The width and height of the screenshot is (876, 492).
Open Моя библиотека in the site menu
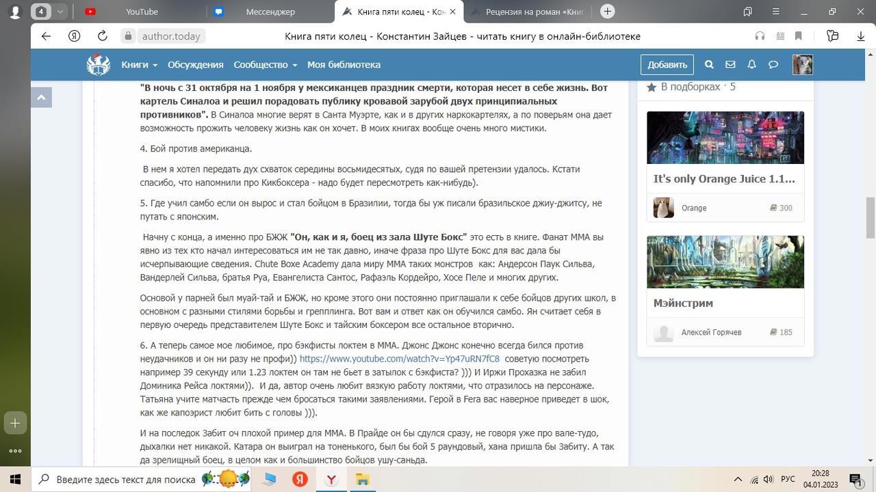pos(344,64)
